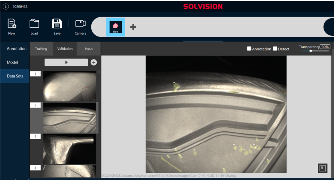Screen dimensions: 334x180
Task: Adjust the Transparency slider handle
Action: 311,51
